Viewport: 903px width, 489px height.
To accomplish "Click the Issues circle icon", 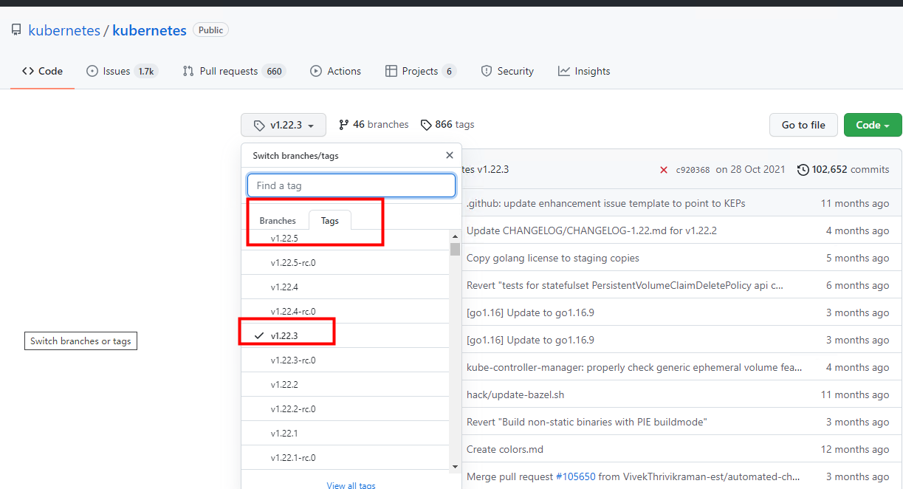I will 92,71.
